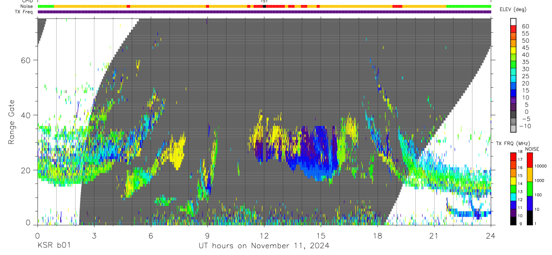Click the '18' hour tick on the time axis
The image size is (552, 255).
[x=378, y=235]
